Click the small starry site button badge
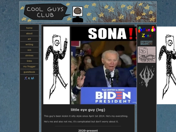Image resolution: width=176 pixels, height=132 pixels. (146, 43)
